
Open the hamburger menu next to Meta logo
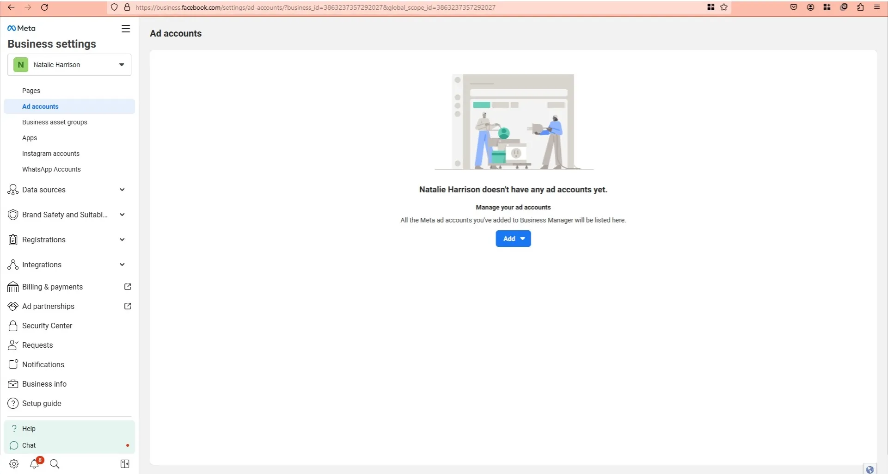click(125, 28)
